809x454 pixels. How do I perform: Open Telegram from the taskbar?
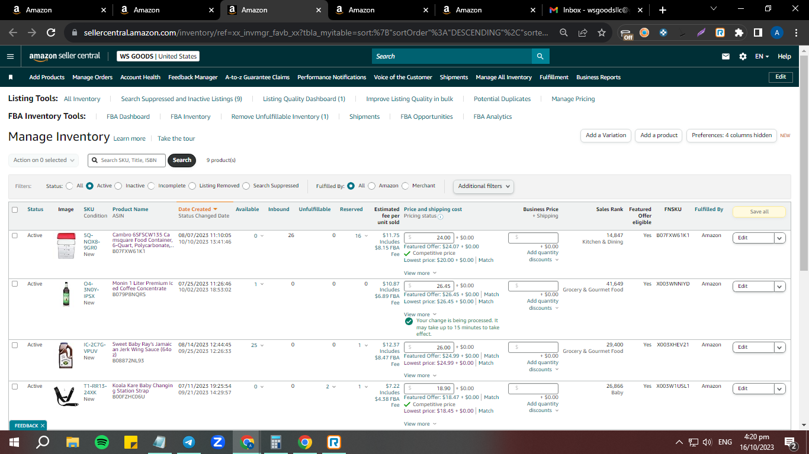pyautogui.click(x=189, y=442)
